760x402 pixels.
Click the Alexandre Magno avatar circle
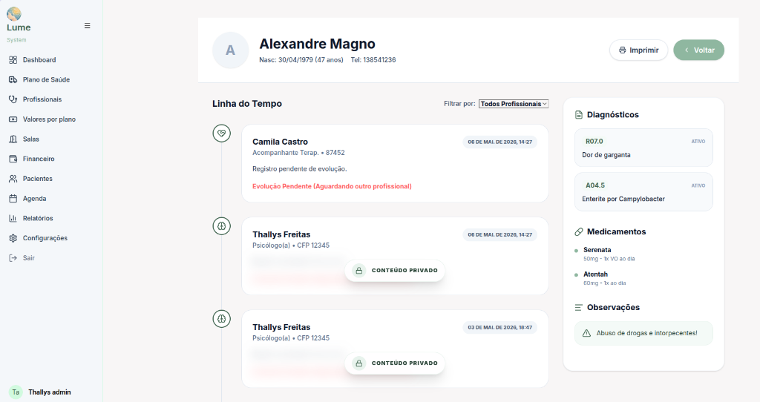[231, 50]
